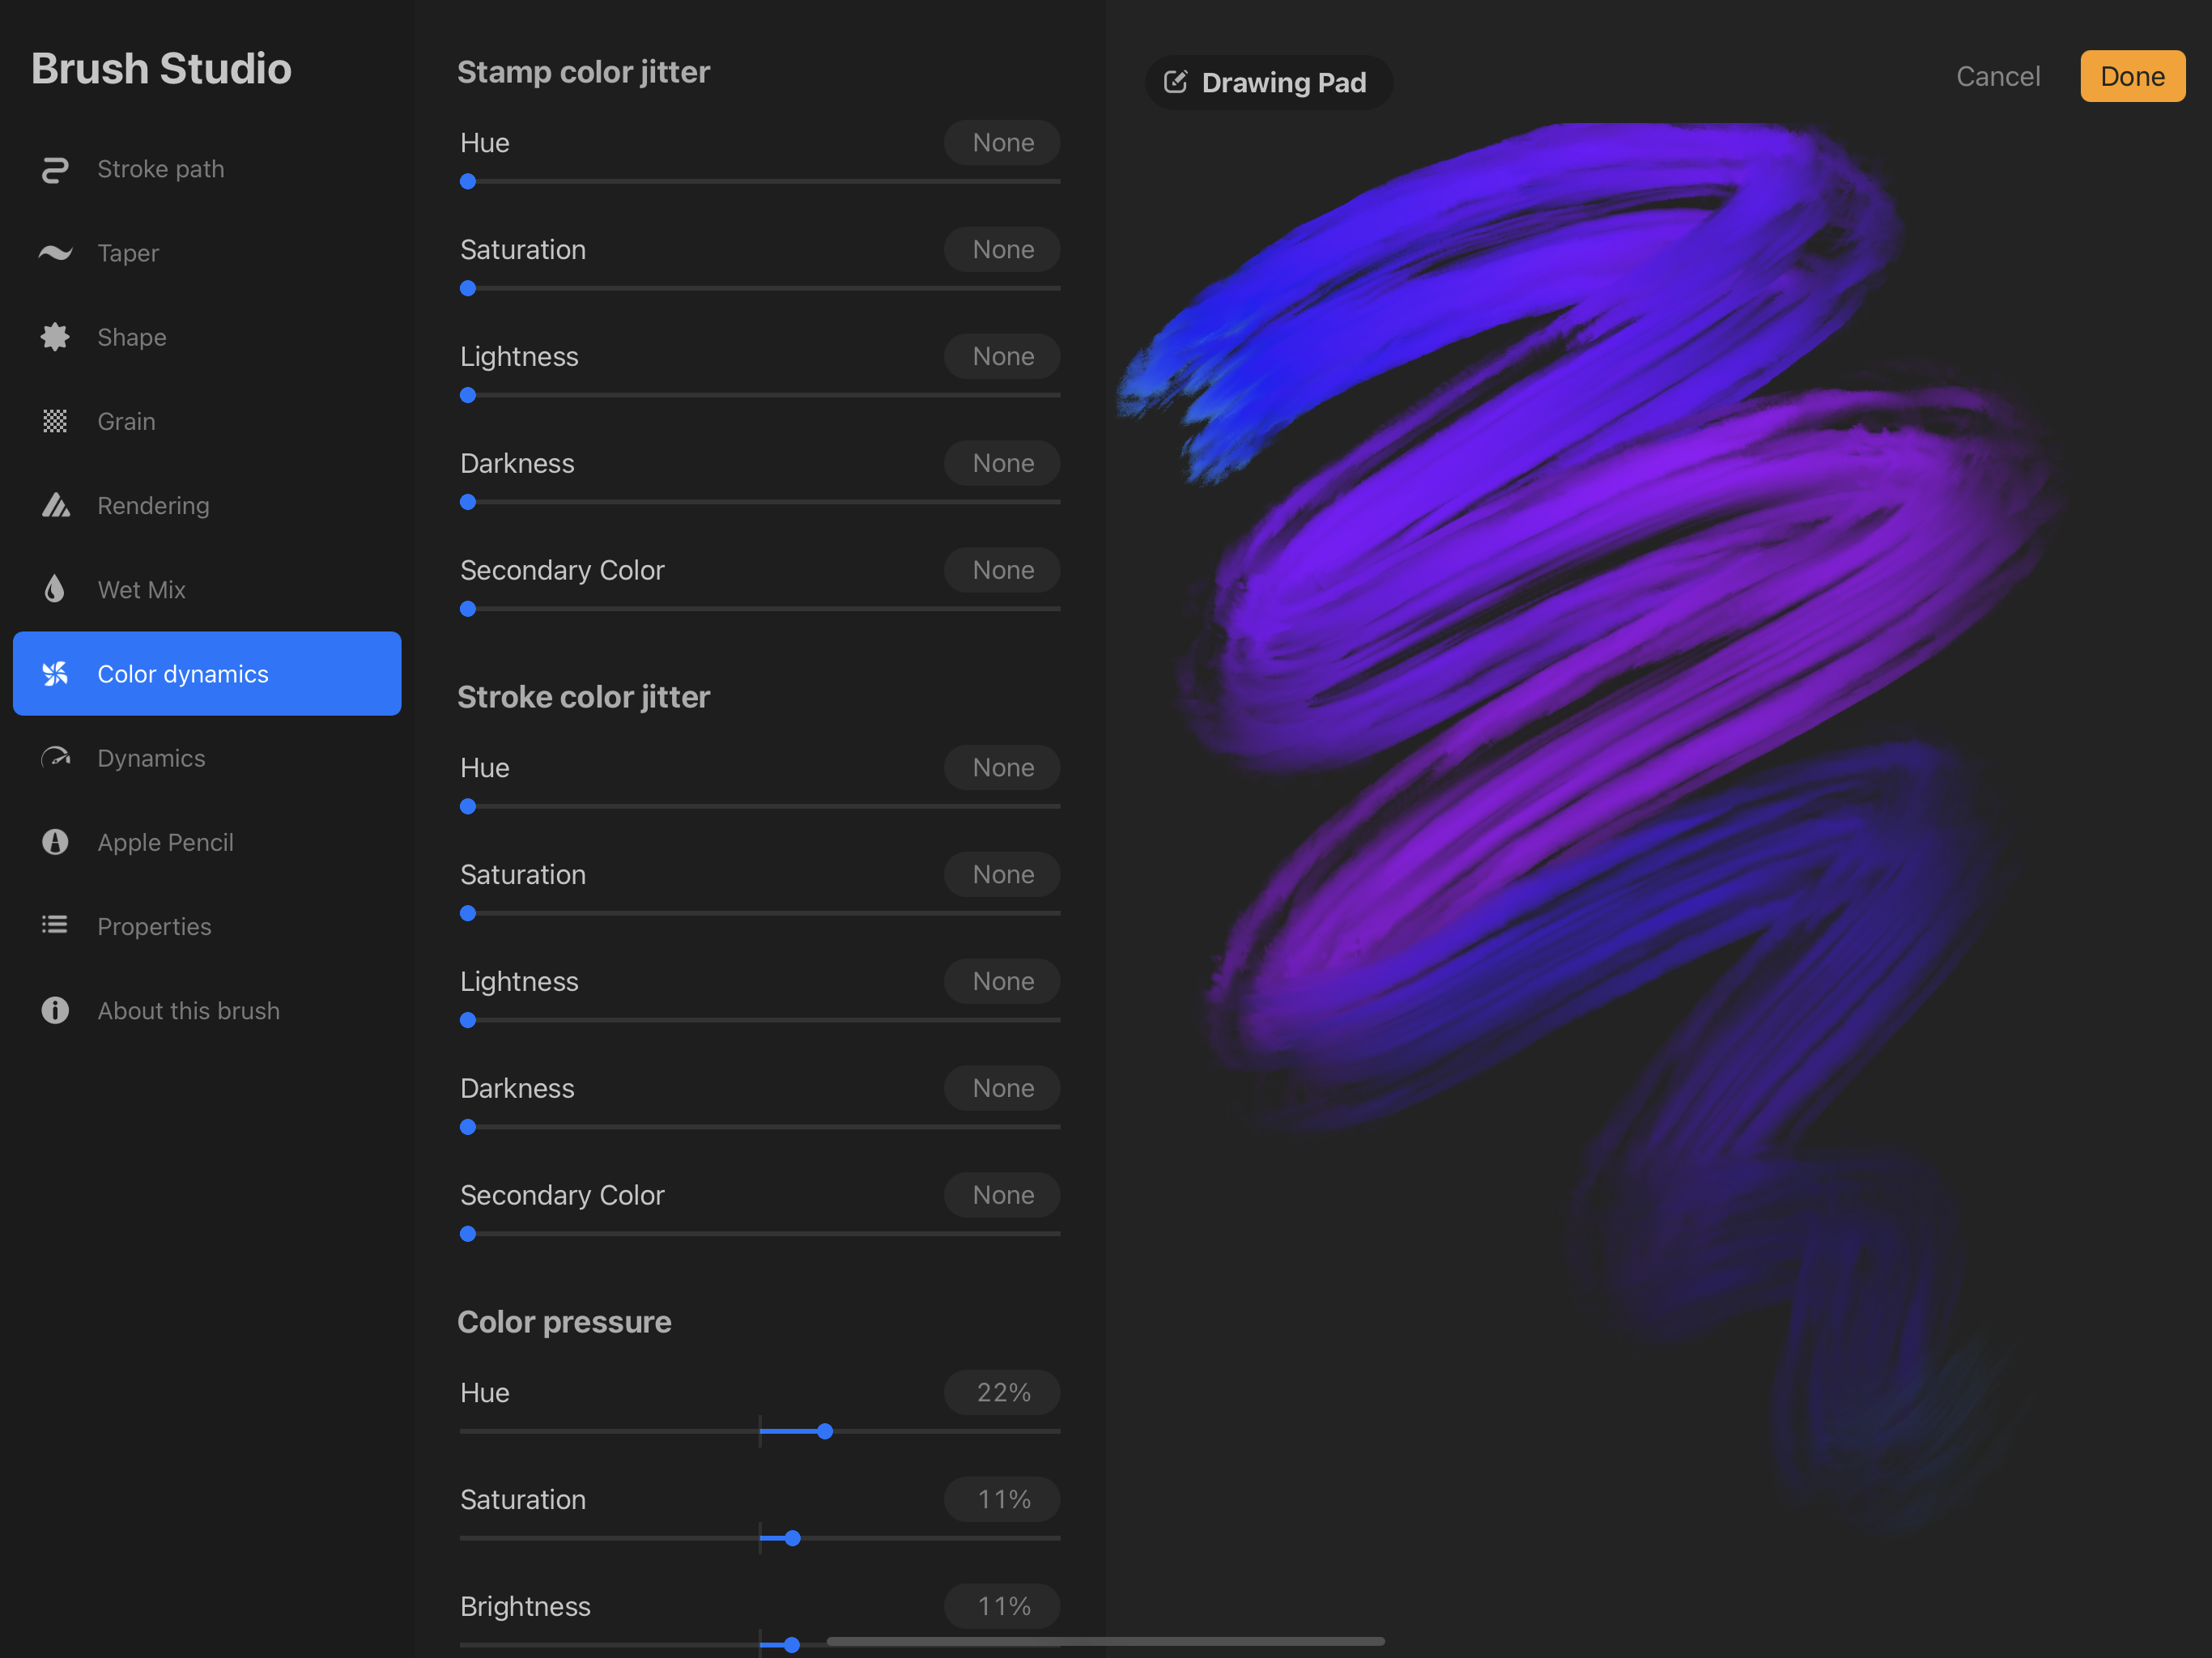Image resolution: width=2212 pixels, height=1658 pixels.
Task: Click the Stamp jitter Saturation slider handle
Action: [468, 289]
